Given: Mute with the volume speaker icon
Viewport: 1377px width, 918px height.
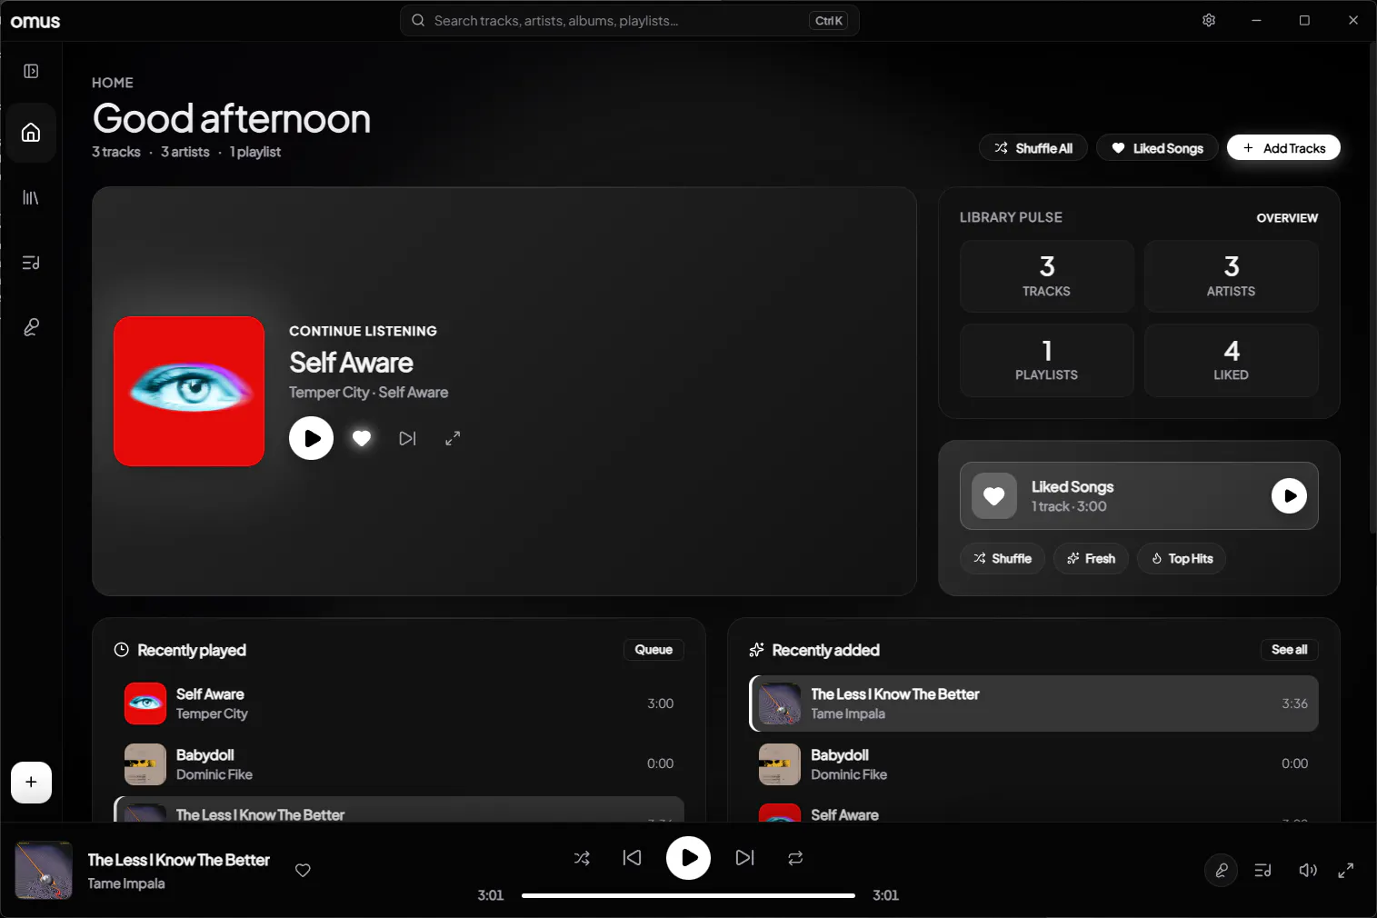Looking at the screenshot, I should (1308, 871).
